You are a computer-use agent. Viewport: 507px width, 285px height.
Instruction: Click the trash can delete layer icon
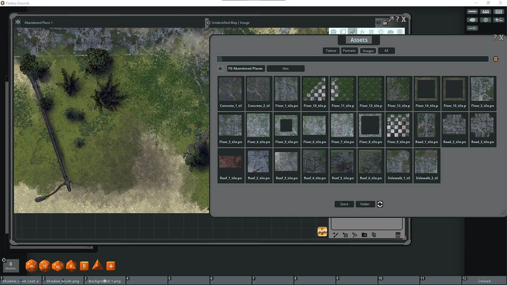click(x=398, y=235)
